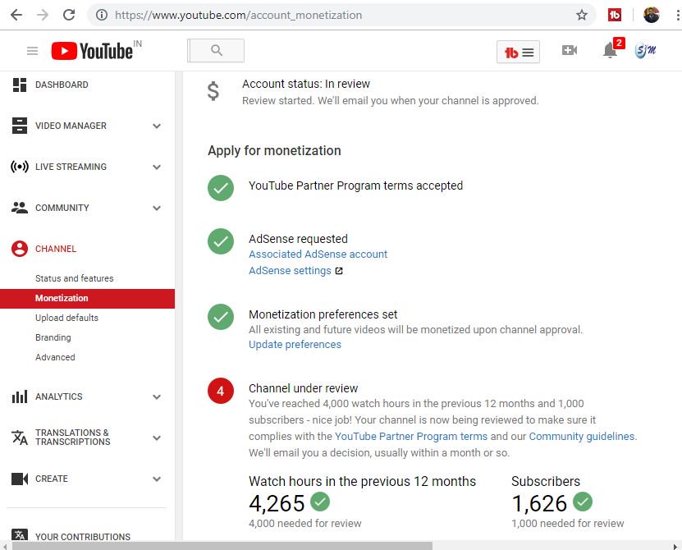Select Status and features

coord(75,278)
